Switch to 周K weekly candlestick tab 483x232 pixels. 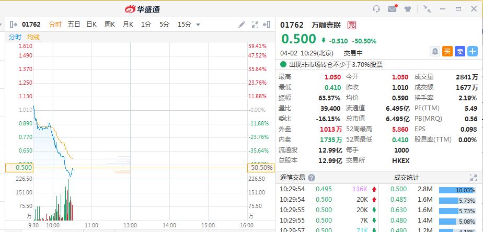point(110,25)
